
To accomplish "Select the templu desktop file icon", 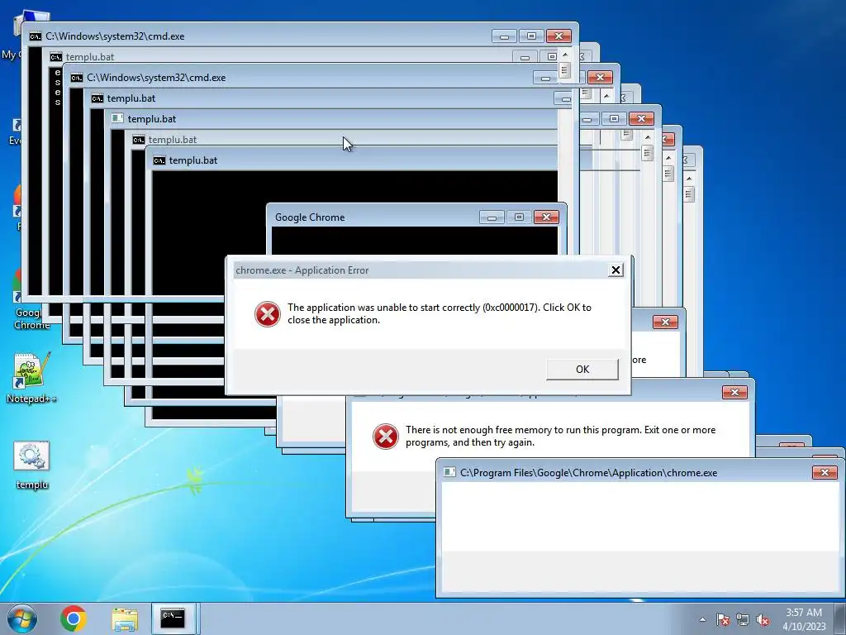I will [x=32, y=466].
